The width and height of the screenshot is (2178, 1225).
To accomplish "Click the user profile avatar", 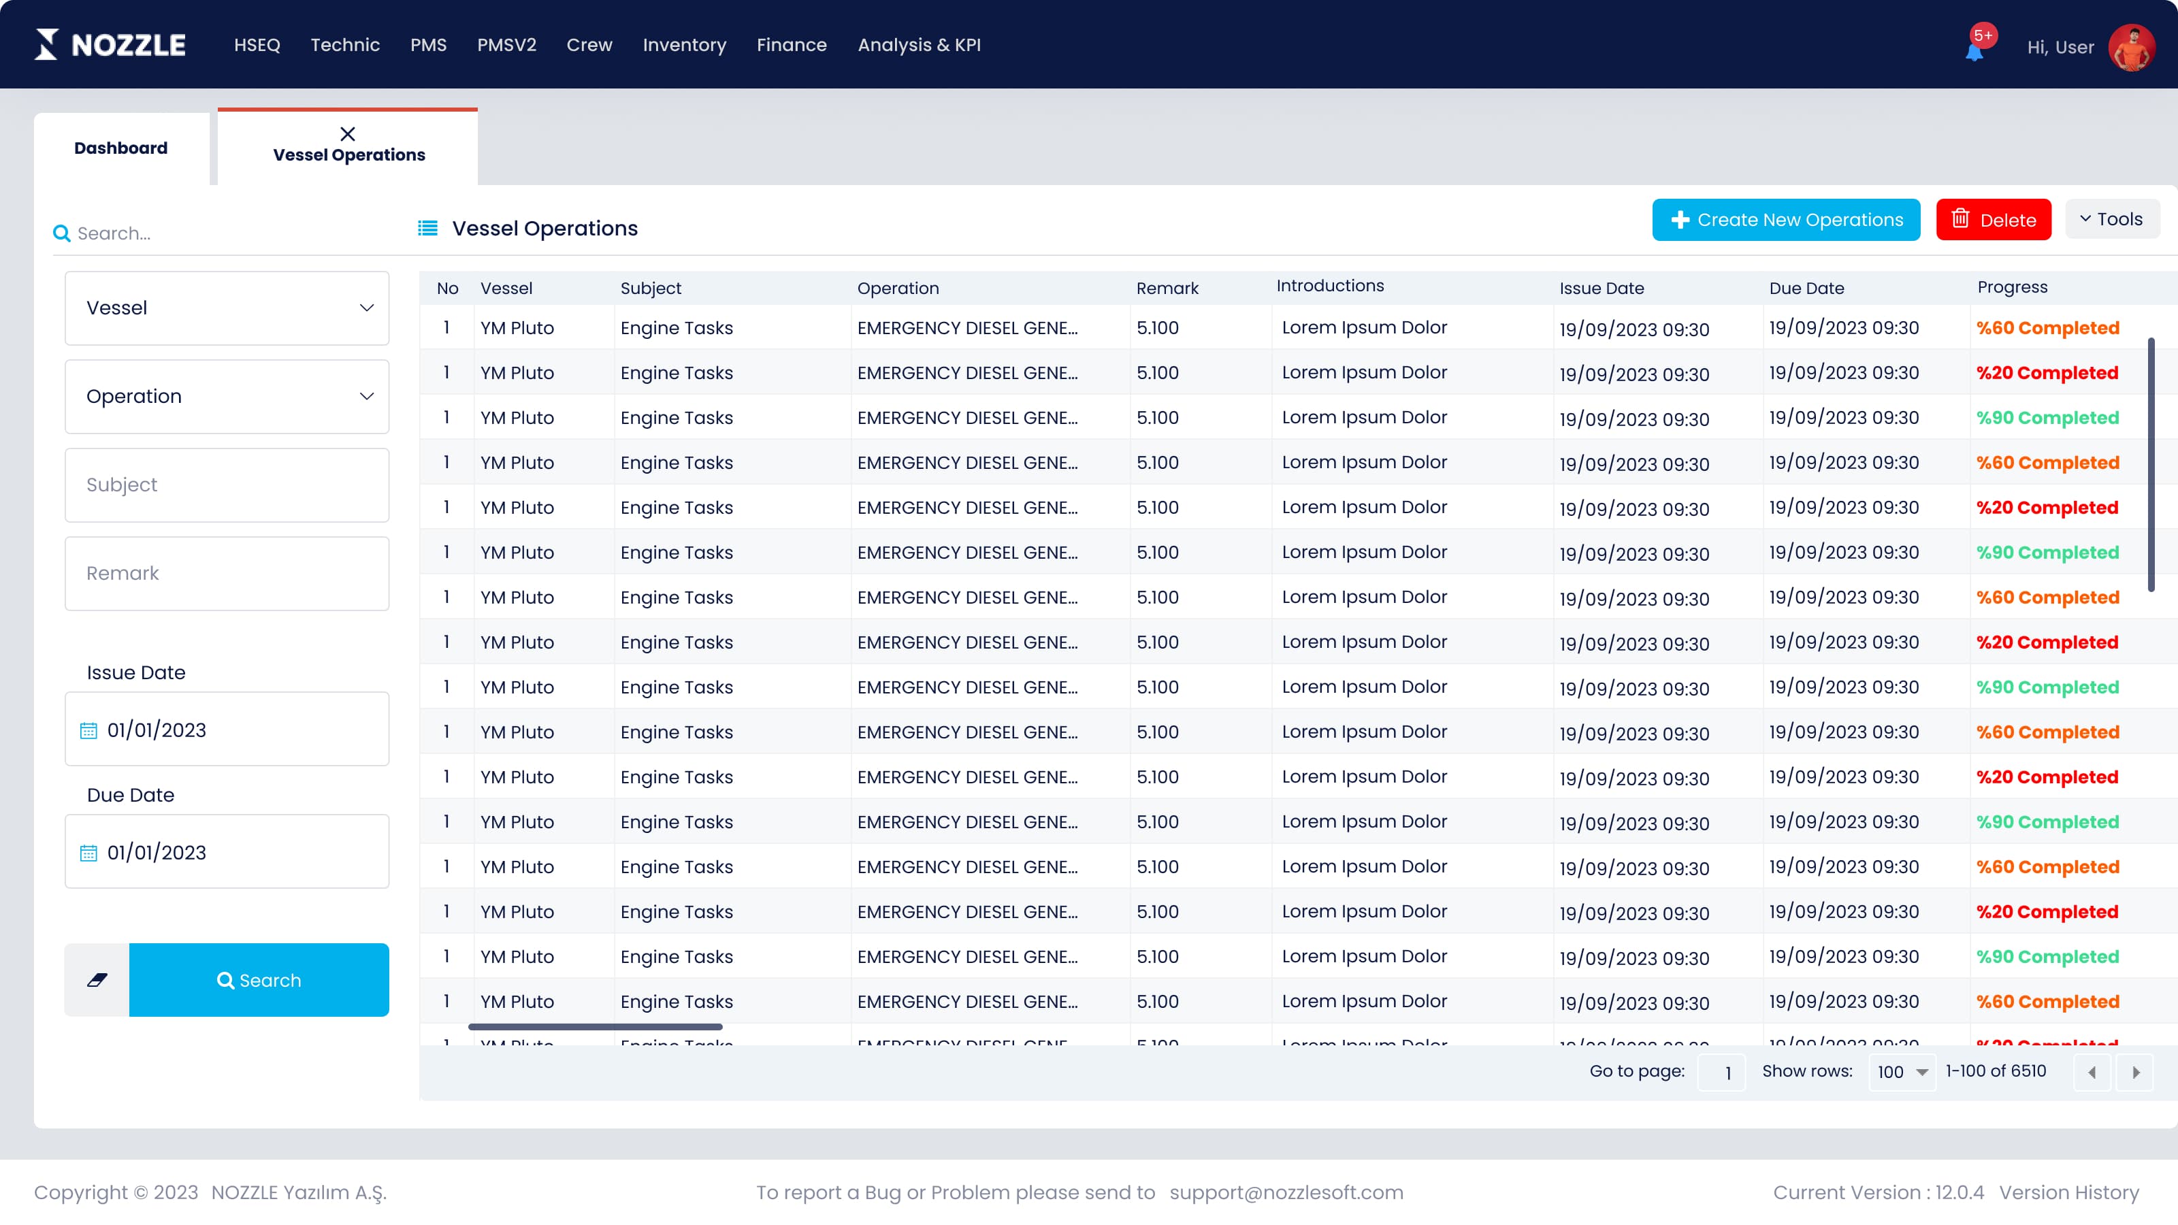I will tap(2132, 48).
